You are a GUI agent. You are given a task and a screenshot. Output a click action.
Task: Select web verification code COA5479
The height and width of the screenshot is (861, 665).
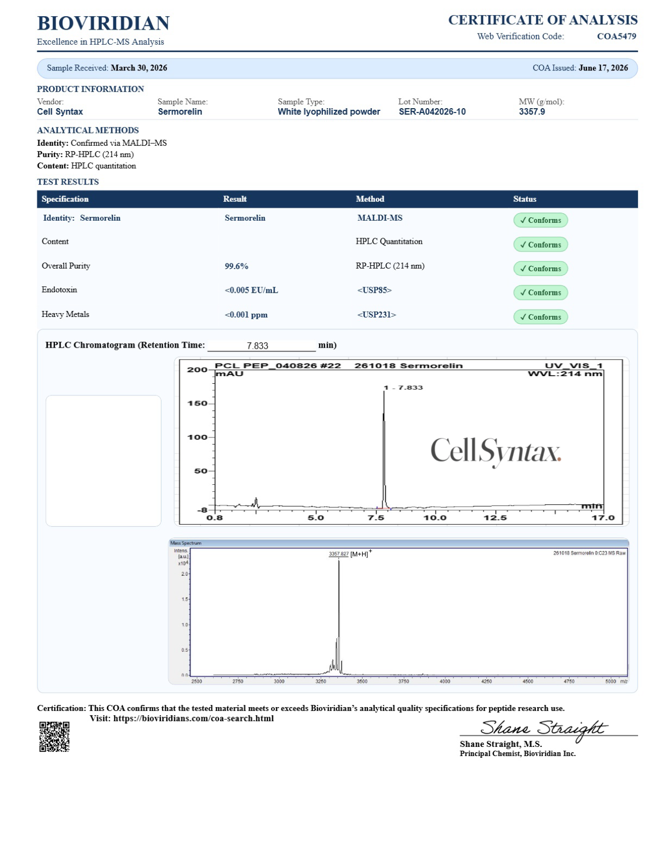[617, 36]
